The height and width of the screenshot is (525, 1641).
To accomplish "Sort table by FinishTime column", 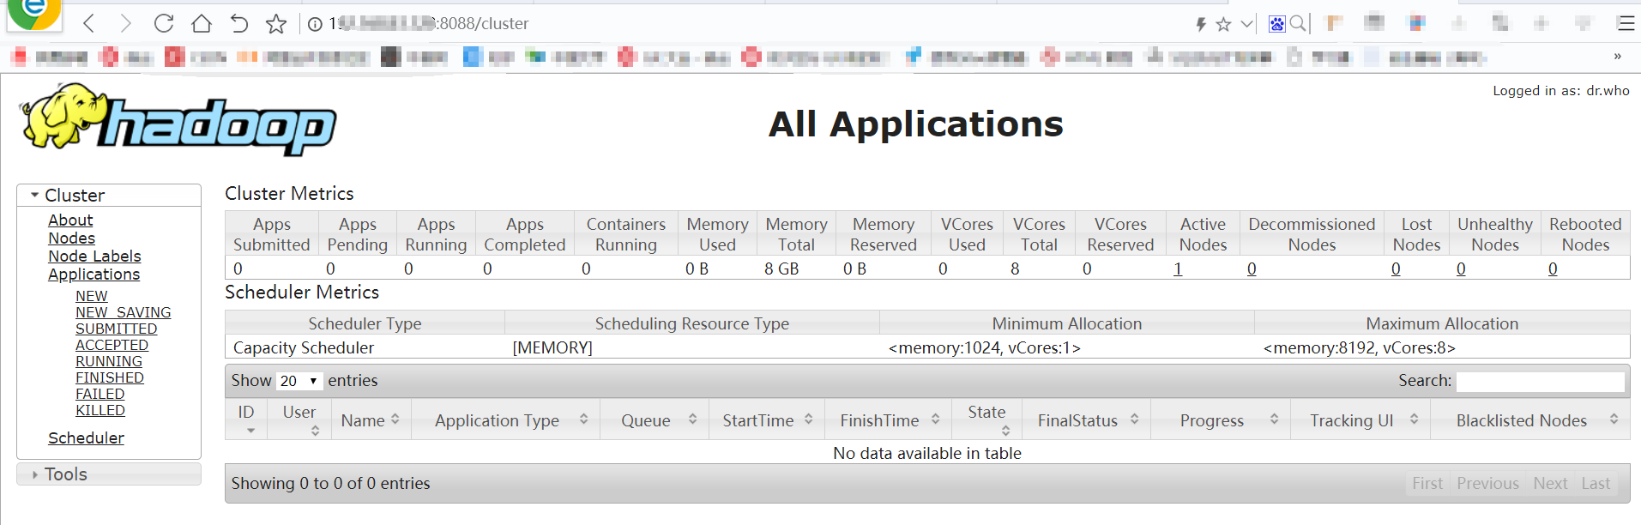I will click(x=888, y=419).
